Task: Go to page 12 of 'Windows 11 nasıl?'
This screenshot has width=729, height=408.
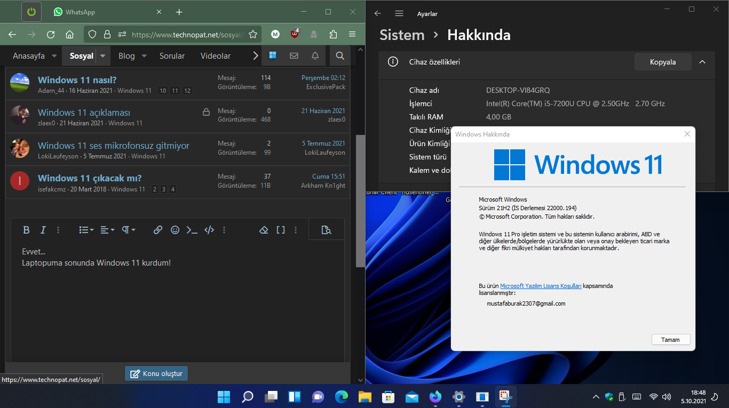Action: pyautogui.click(x=187, y=91)
